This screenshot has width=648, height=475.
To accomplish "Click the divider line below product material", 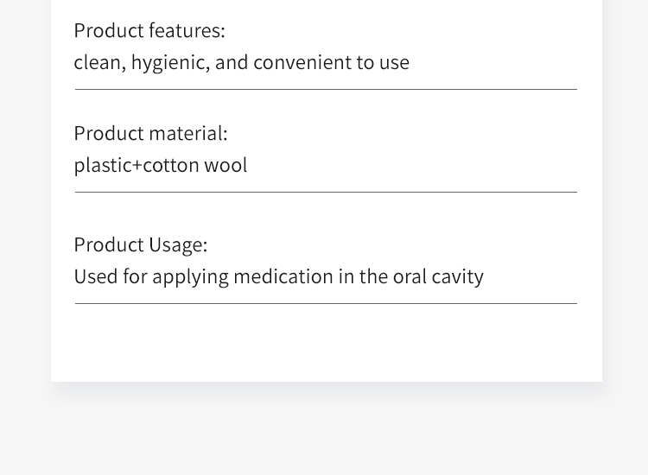I will pyautogui.click(x=326, y=192).
